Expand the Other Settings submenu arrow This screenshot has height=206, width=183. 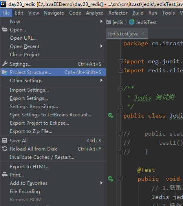(101, 80)
